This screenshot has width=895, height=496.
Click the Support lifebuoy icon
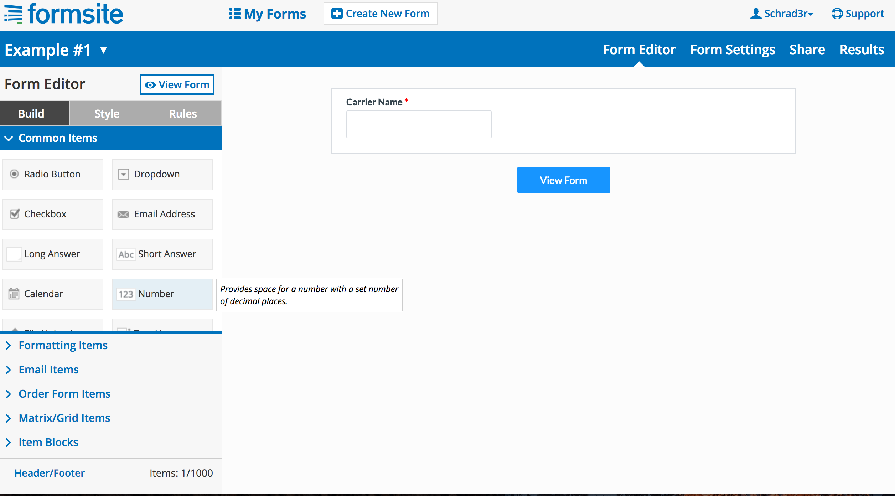pos(837,14)
